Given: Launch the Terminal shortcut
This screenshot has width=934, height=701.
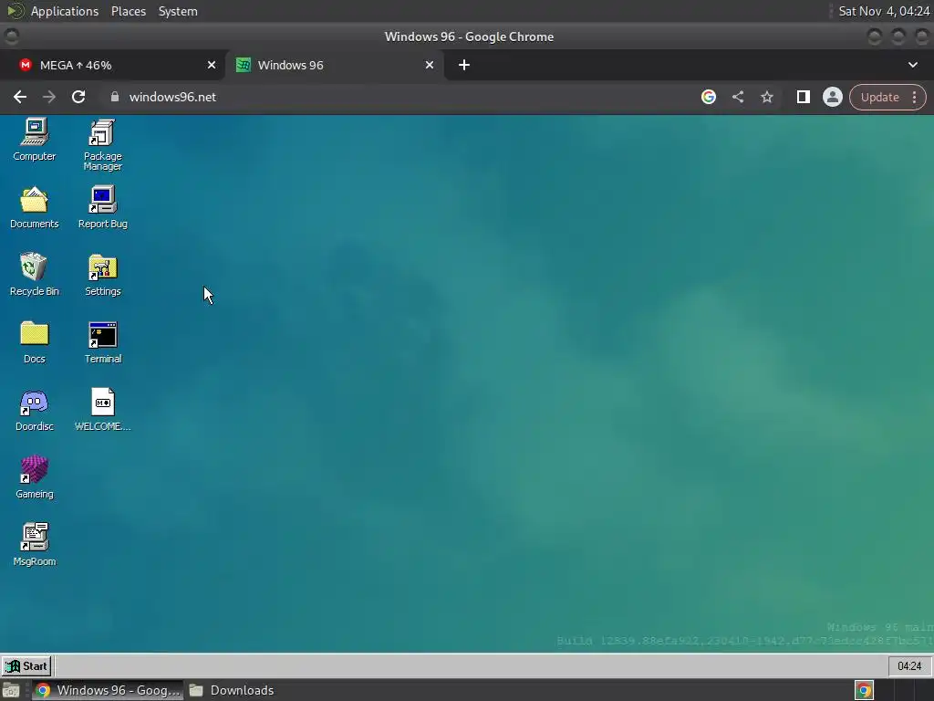Looking at the screenshot, I should coord(102,342).
